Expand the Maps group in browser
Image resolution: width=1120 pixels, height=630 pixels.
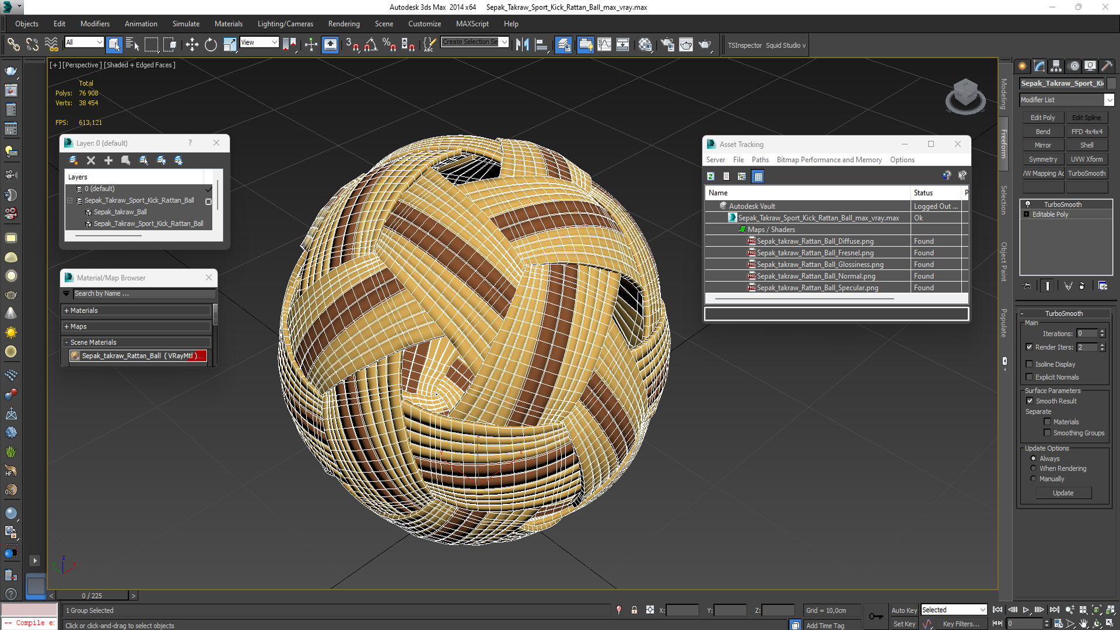click(x=66, y=327)
